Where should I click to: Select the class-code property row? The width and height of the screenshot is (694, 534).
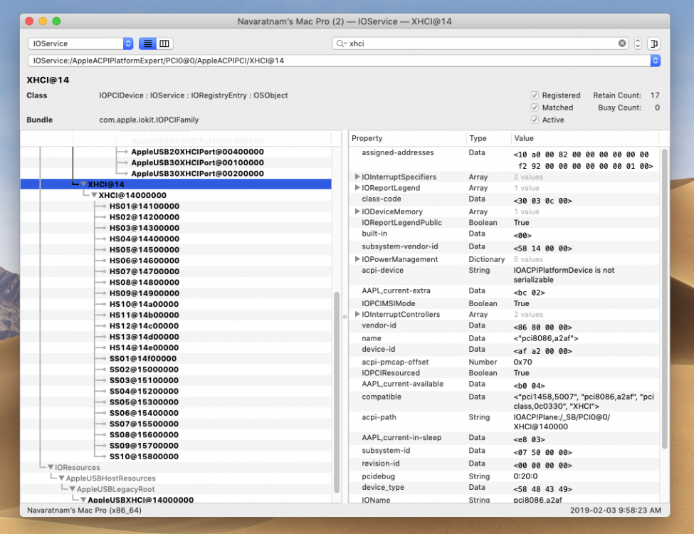[504, 200]
